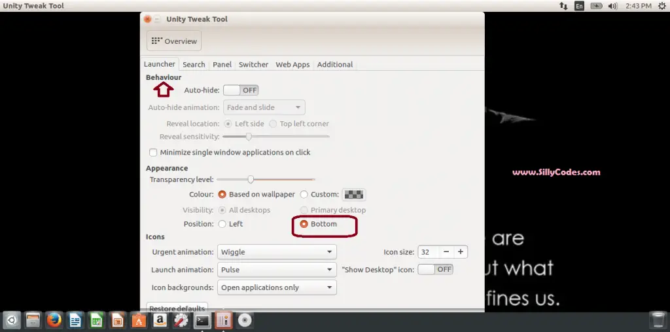Select Based on wallpaper colour option

click(222, 194)
